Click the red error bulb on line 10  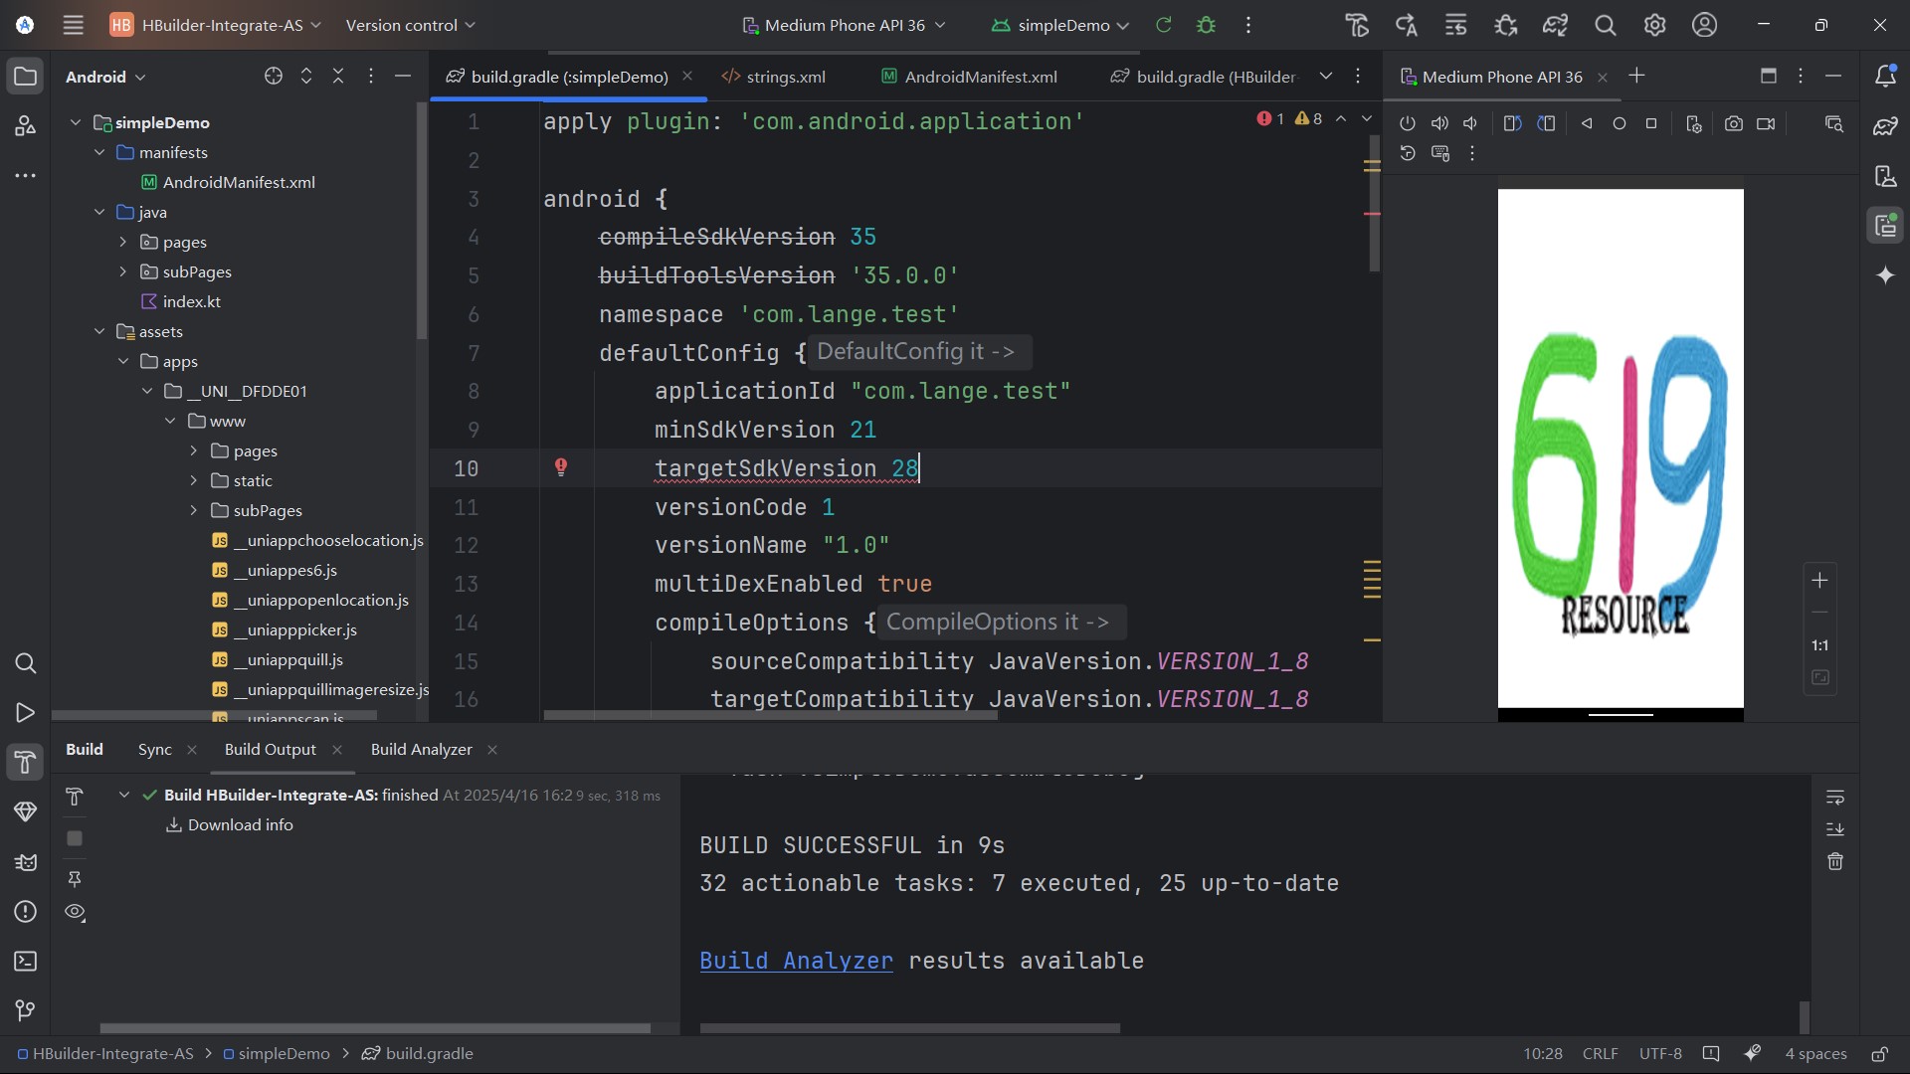tap(561, 467)
